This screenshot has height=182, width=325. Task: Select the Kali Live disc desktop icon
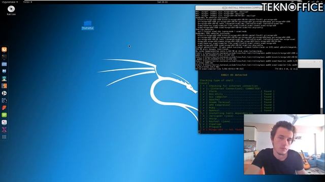coord(11,10)
